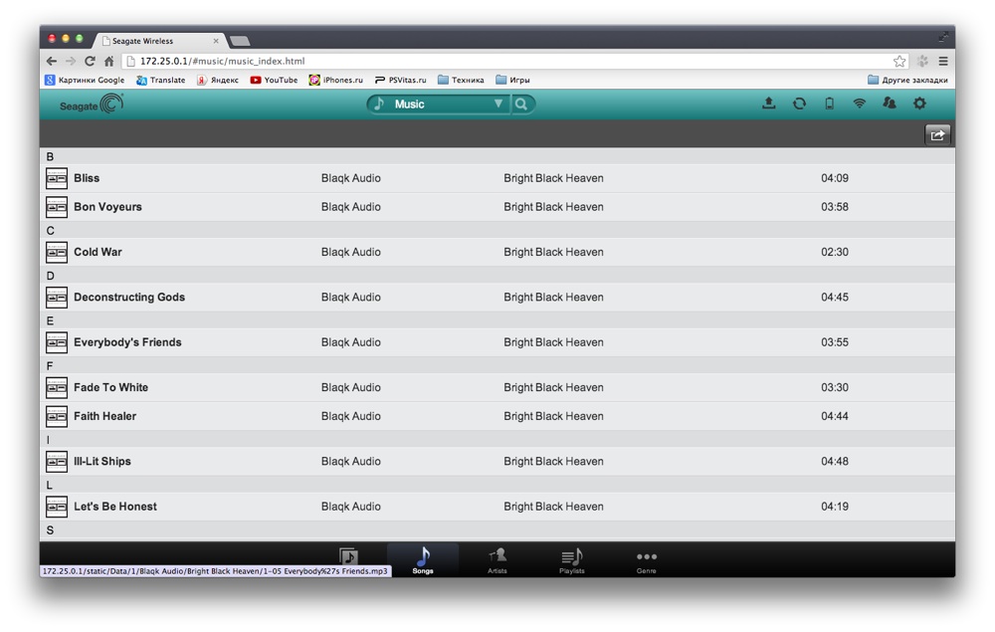This screenshot has width=995, height=632.
Task: Click the share export button
Action: click(x=937, y=134)
